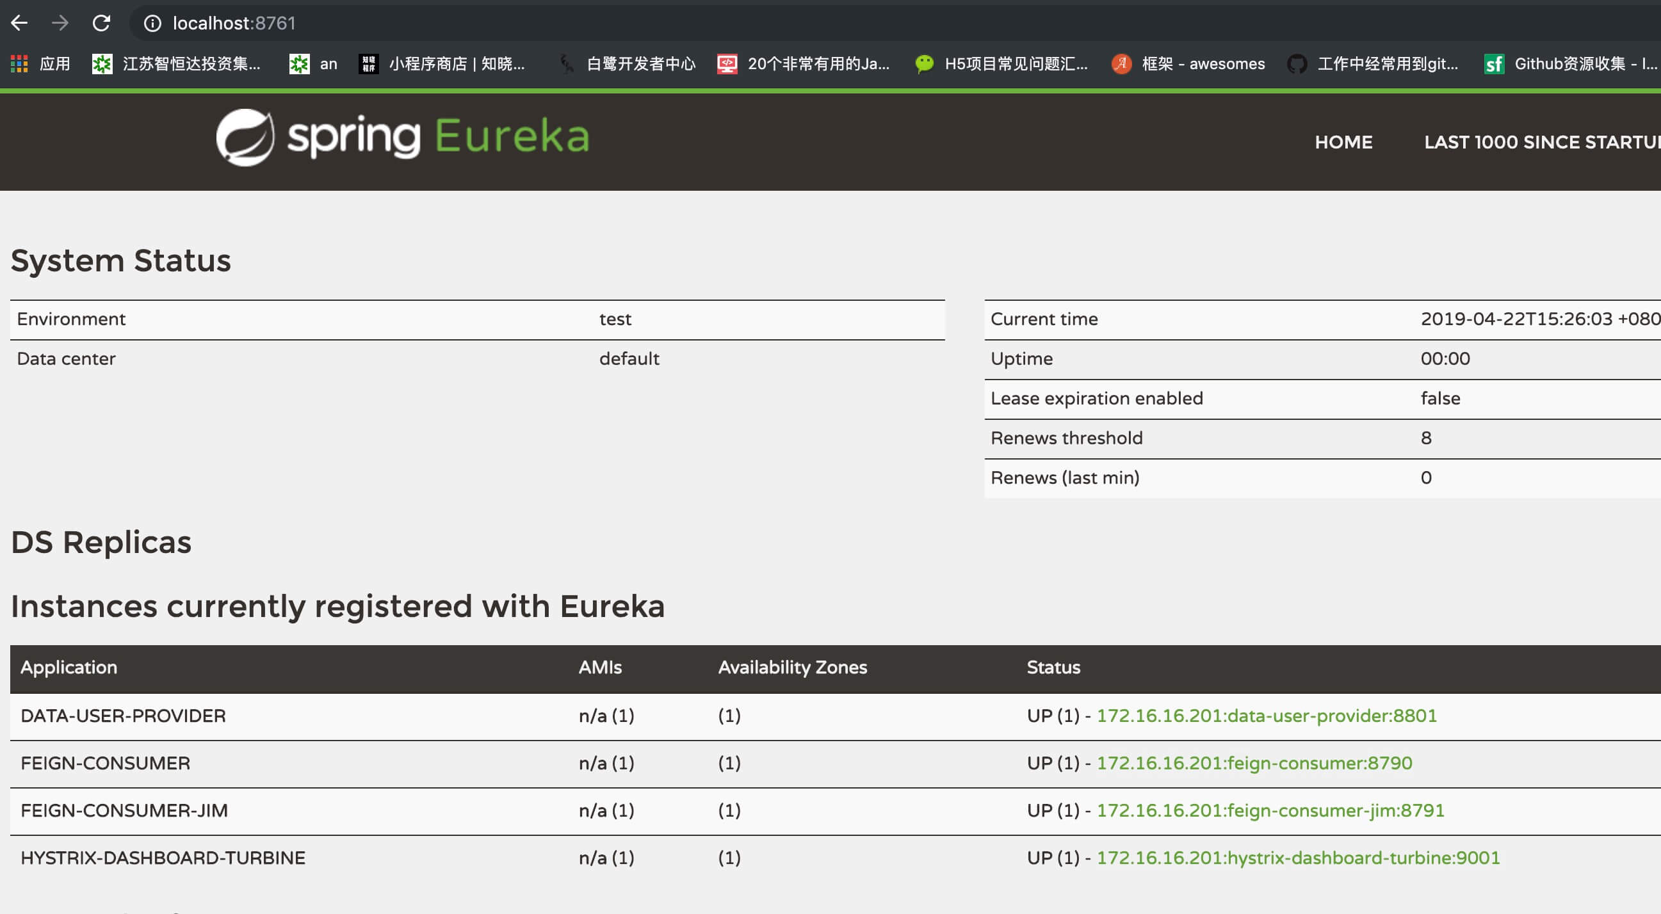
Task: Select the FEIGN-CONSUMER application cell
Action: (x=105, y=762)
